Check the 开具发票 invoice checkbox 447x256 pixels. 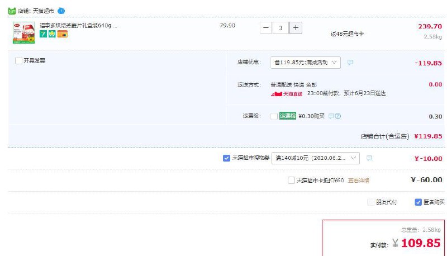click(x=18, y=60)
